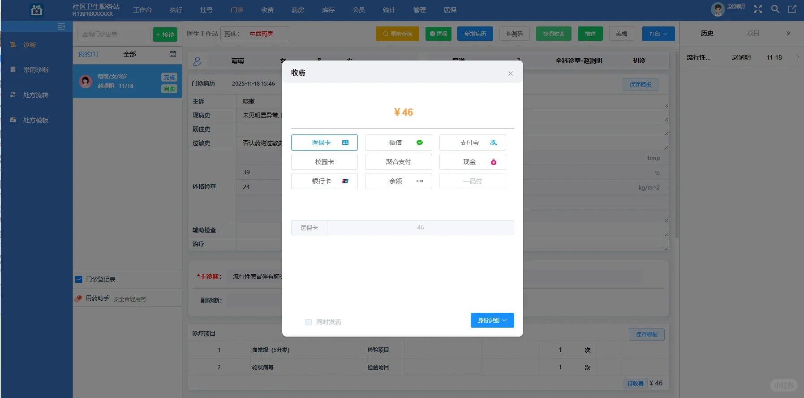Screen dimensions: 804x398
Task: Open the 执行 top menu
Action: pyautogui.click(x=176, y=10)
